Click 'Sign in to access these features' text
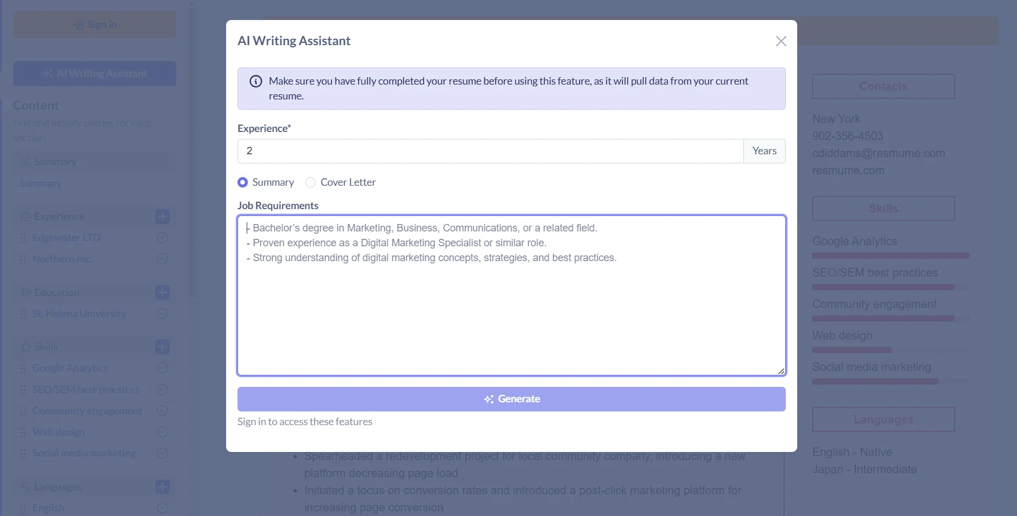Viewport: 1017px width, 516px height. (305, 422)
